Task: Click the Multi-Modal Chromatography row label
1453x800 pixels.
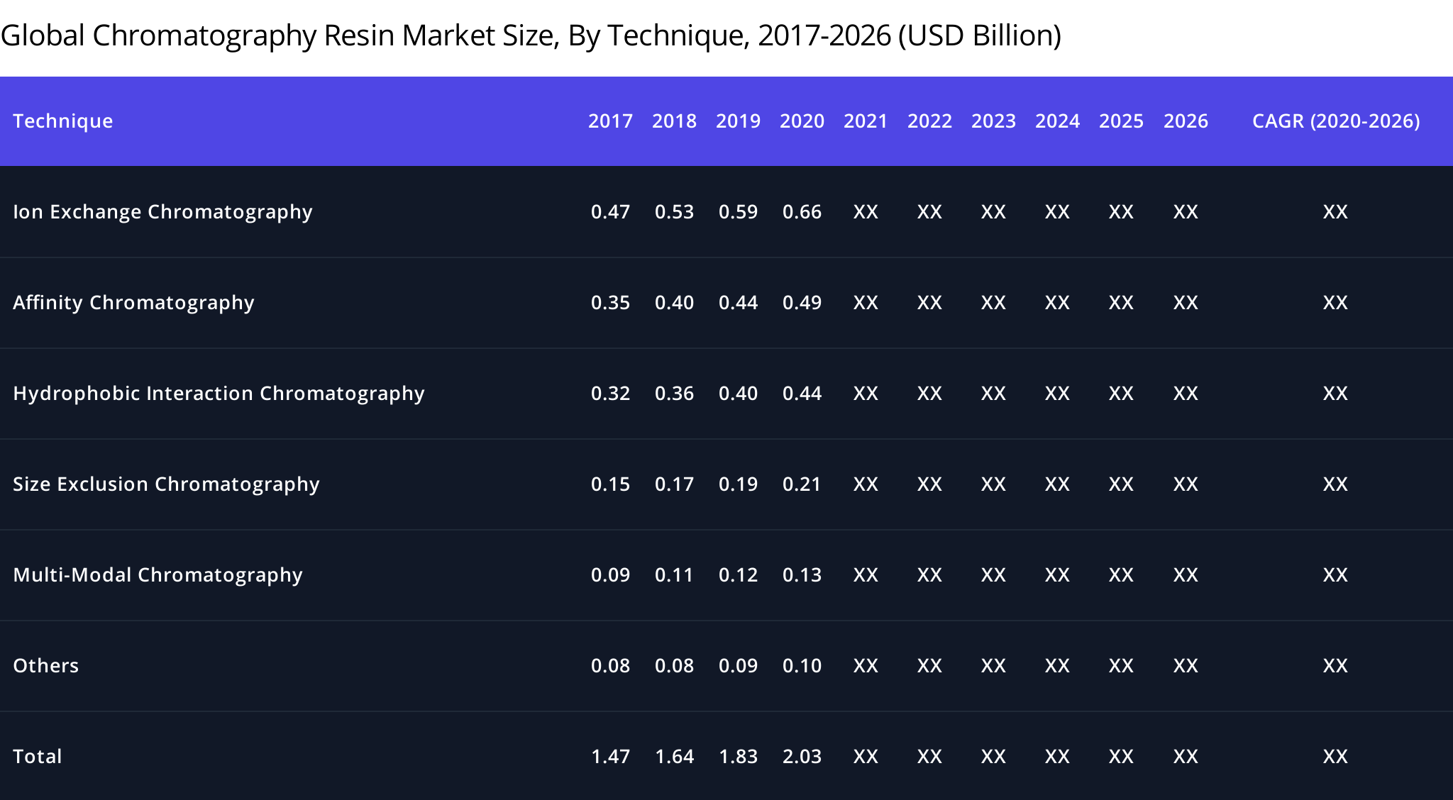Action: 158,575
